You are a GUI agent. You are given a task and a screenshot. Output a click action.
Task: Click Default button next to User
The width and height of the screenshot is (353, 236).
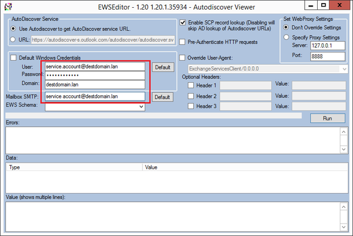(x=163, y=67)
